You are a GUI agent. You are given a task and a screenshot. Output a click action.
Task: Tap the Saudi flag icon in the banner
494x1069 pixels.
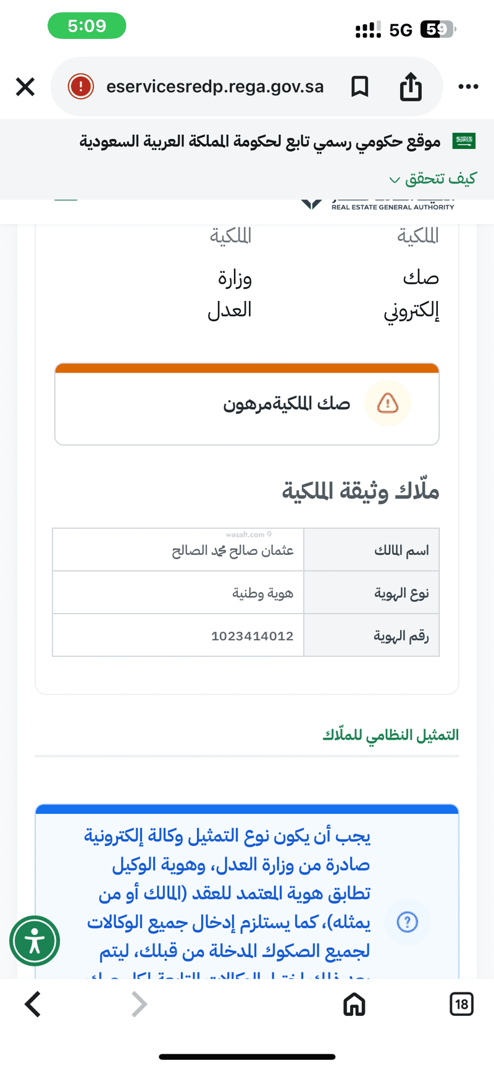463,141
